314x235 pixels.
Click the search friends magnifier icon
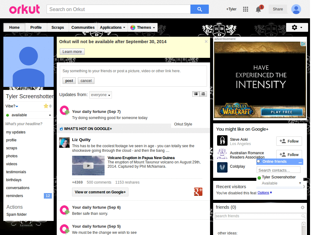(x=303, y=216)
